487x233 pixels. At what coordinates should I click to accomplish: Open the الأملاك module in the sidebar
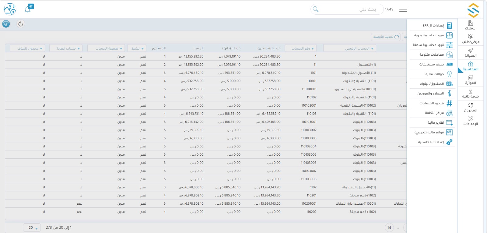tap(470, 25)
